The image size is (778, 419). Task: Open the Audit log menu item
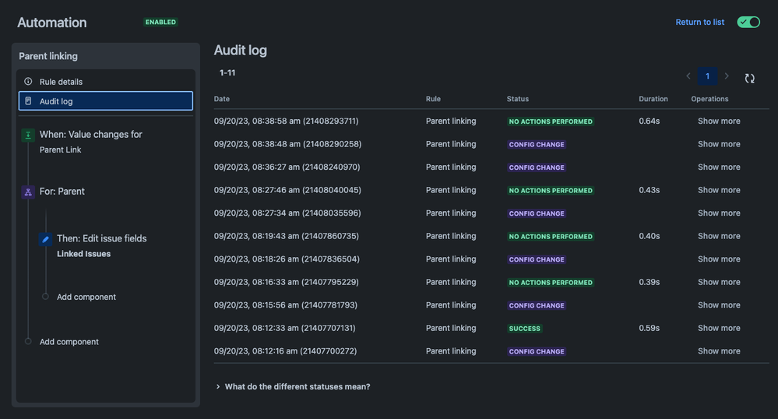[x=106, y=100]
